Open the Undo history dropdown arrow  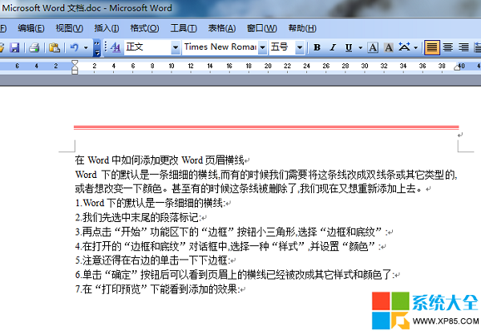(86, 47)
